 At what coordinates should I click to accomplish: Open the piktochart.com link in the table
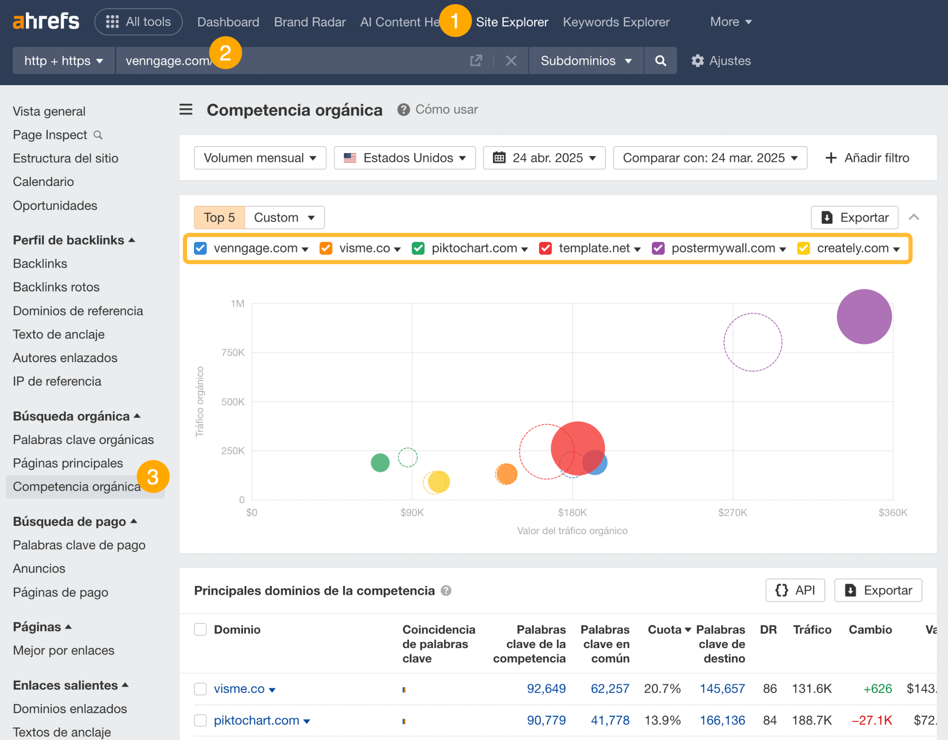coord(256,720)
